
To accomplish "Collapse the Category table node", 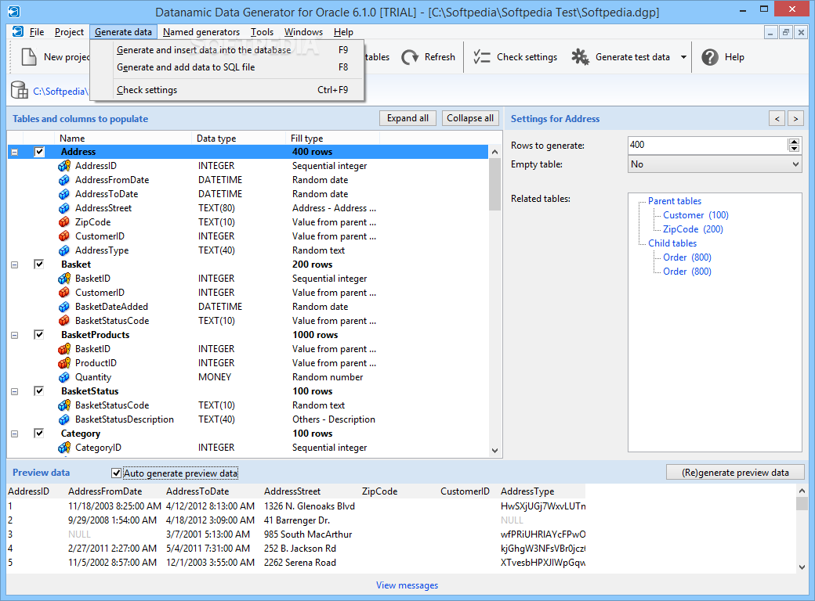I will [15, 434].
